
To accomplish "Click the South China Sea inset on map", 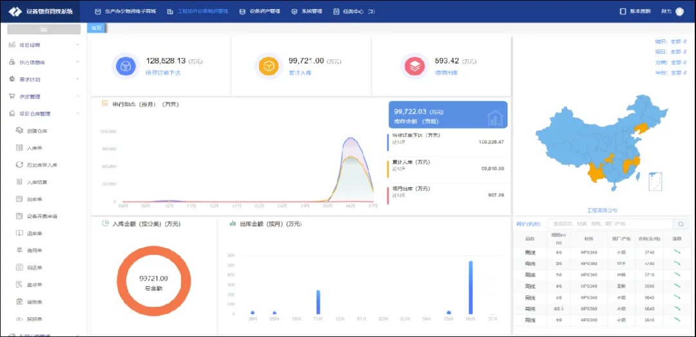I will coord(655,181).
